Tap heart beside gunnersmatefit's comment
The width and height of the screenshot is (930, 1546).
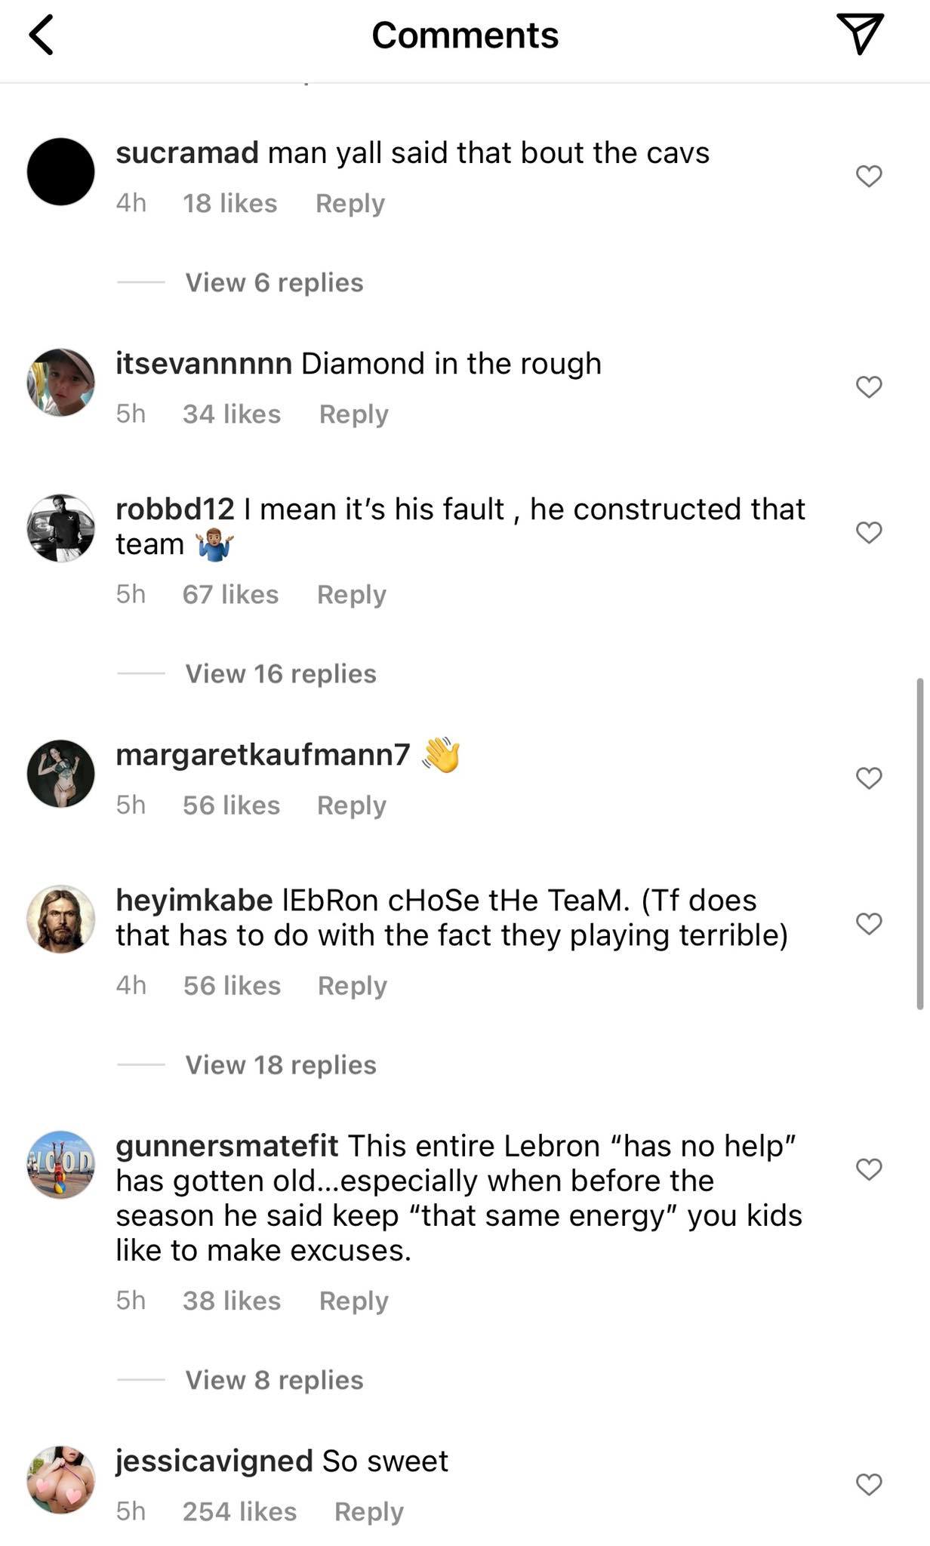click(x=869, y=1169)
